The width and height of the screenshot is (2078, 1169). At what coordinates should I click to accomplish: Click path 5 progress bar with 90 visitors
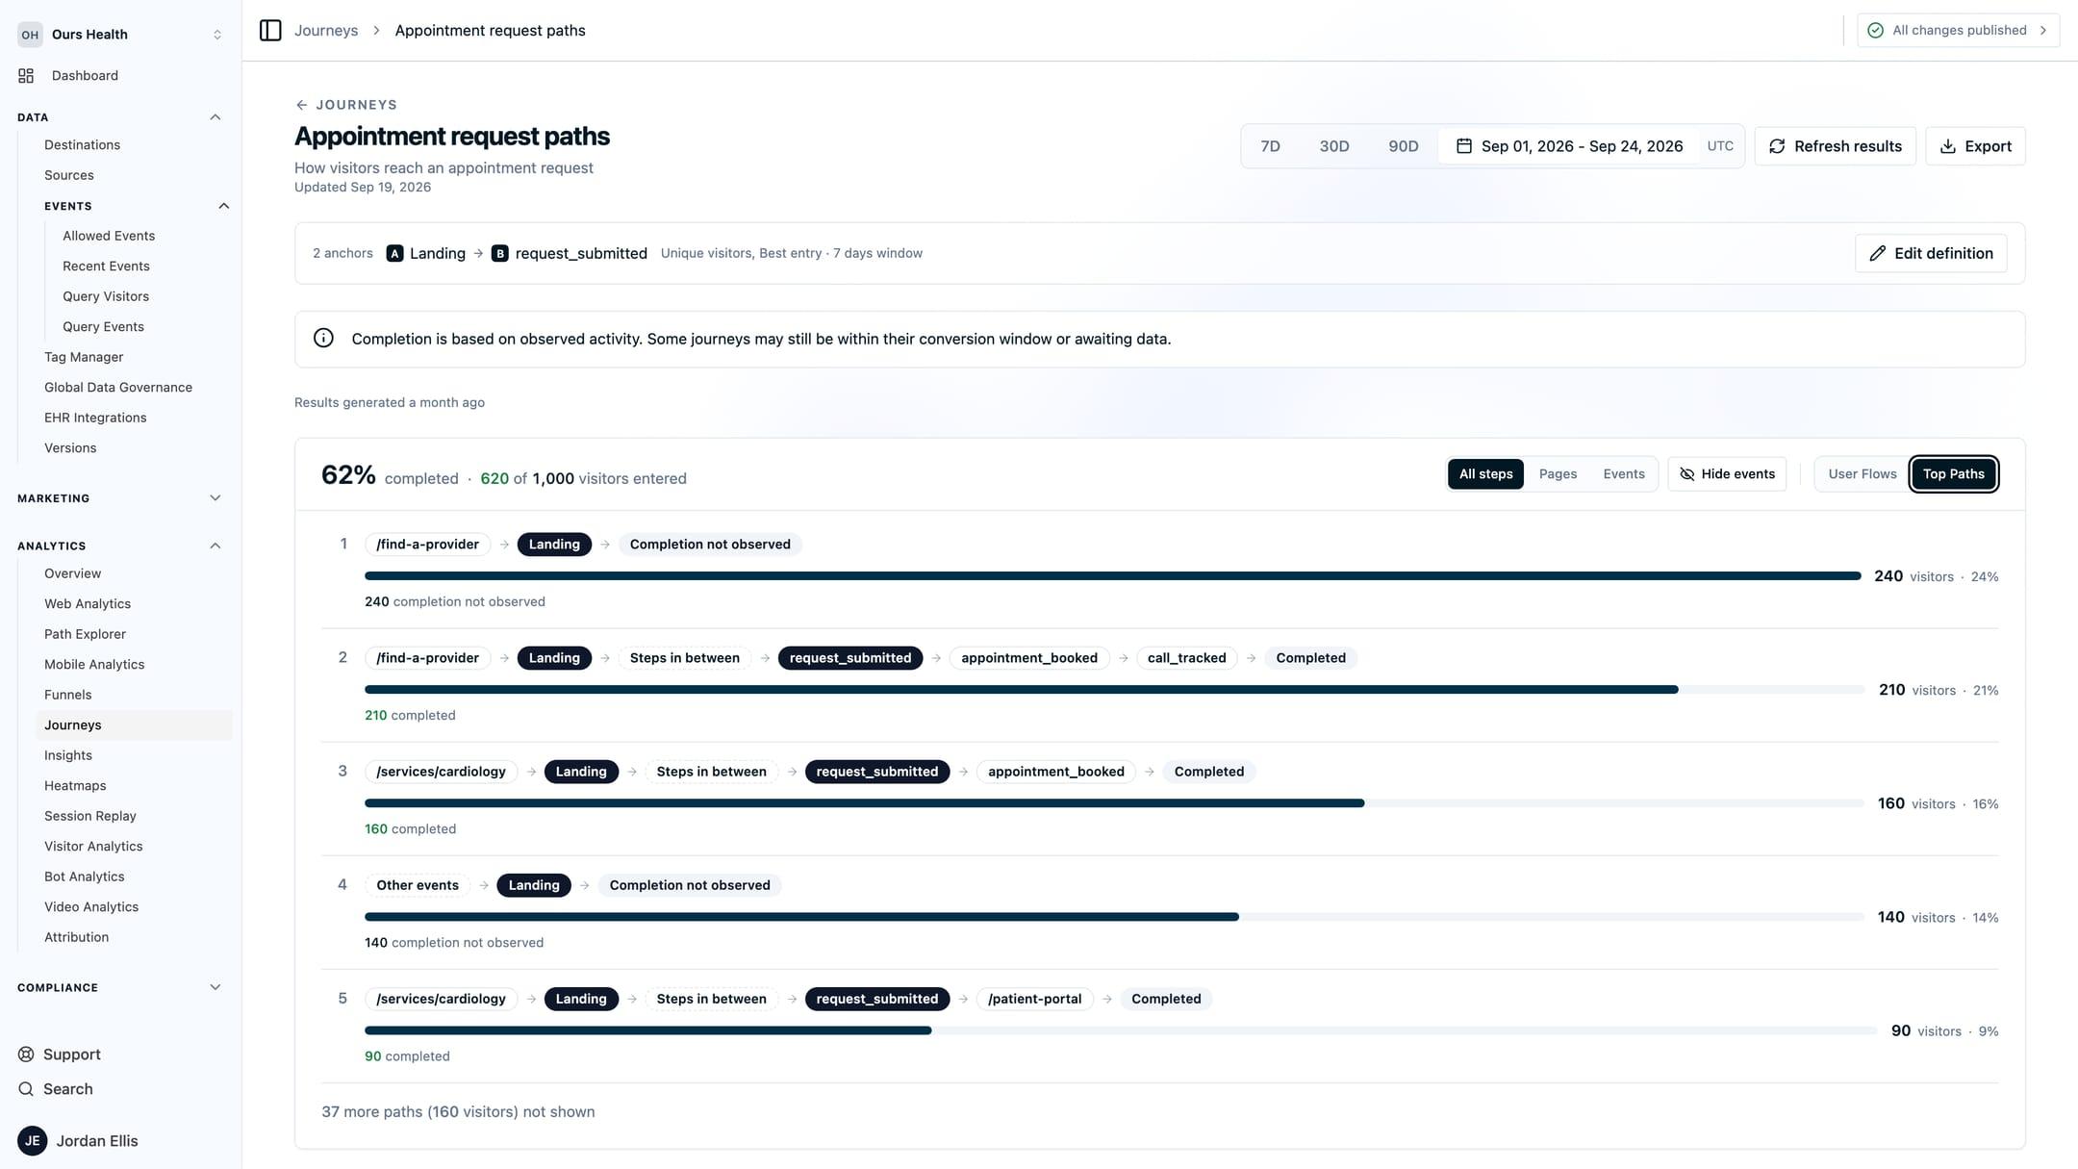pos(1121,1030)
